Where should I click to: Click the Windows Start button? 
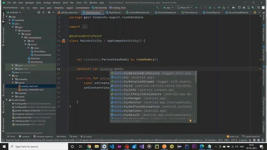coord(4,146)
